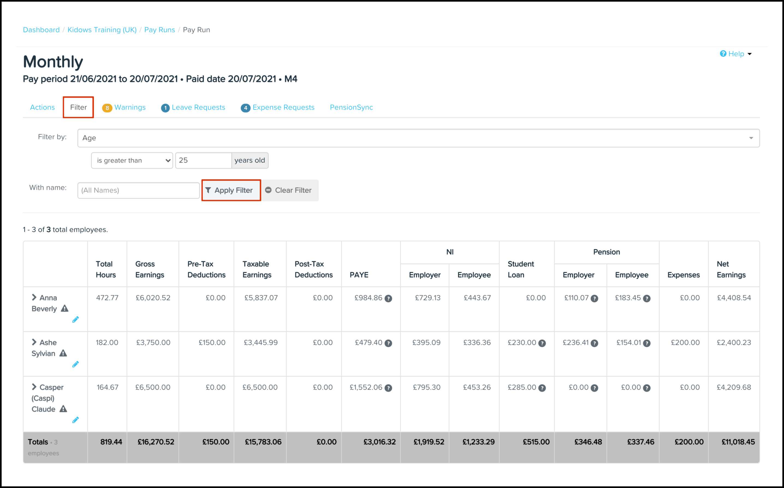Expand Ashe Sylvian row details

click(34, 342)
